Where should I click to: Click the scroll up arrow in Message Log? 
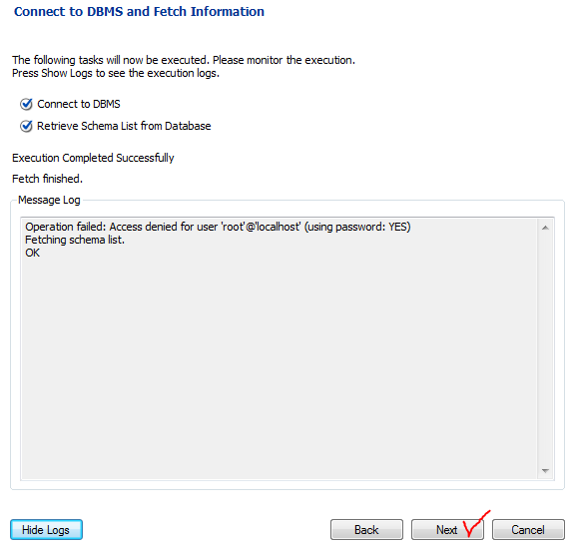tap(545, 228)
